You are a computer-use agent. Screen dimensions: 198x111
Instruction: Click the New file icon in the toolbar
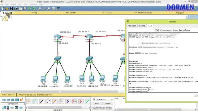[2, 9]
